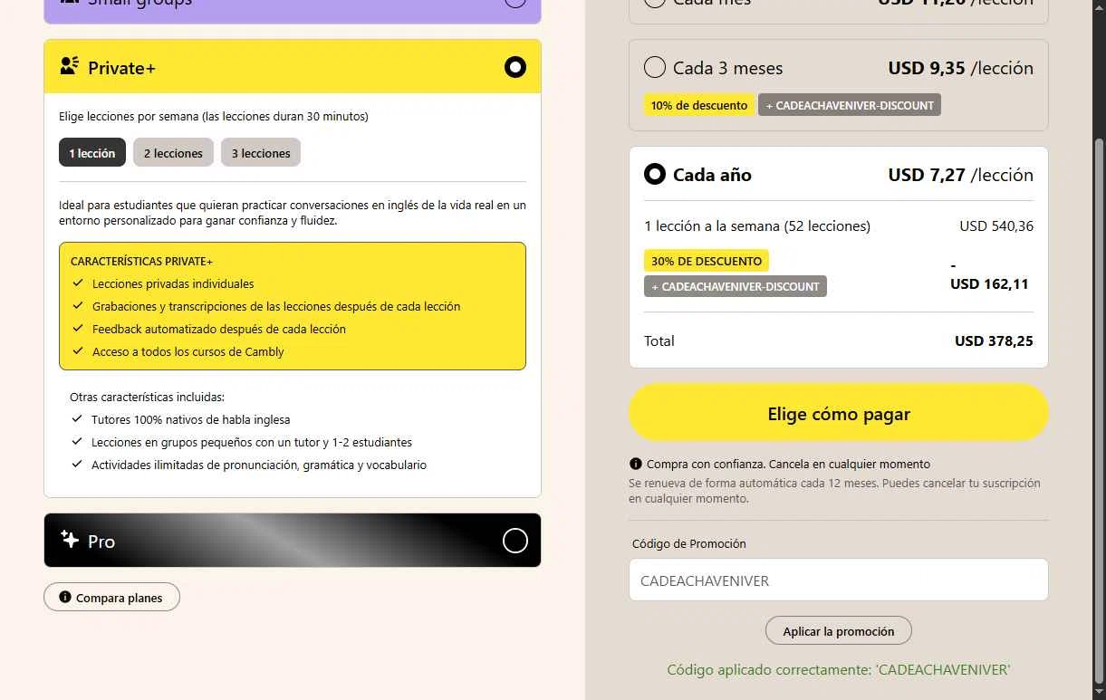Click the USD 378,25 total amount

pos(994,341)
